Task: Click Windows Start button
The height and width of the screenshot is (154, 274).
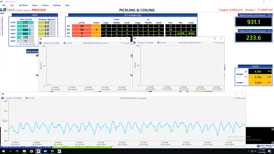Action: (3, 151)
